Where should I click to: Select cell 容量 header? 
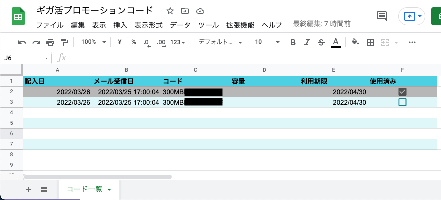coord(264,81)
